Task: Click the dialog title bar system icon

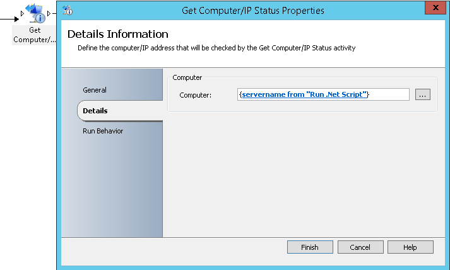Action: (x=68, y=10)
